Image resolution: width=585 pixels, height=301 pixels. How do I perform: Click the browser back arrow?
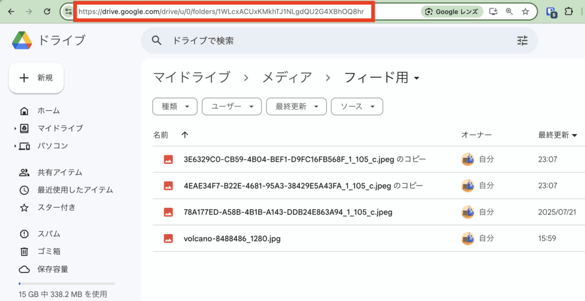[x=11, y=11]
